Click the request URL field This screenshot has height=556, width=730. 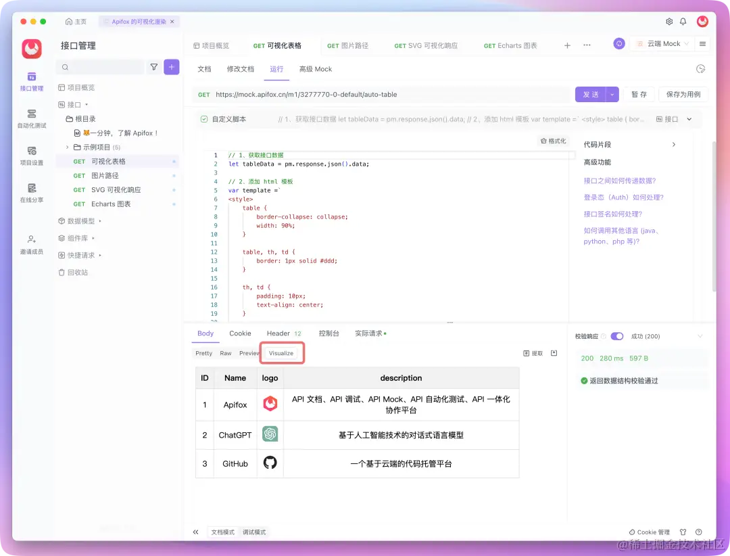click(x=382, y=94)
